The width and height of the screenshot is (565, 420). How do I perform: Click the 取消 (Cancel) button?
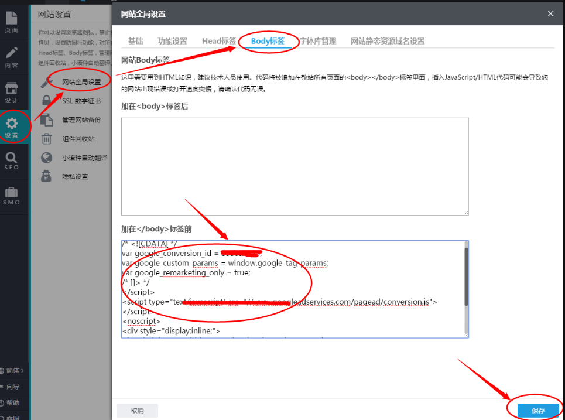click(x=137, y=410)
